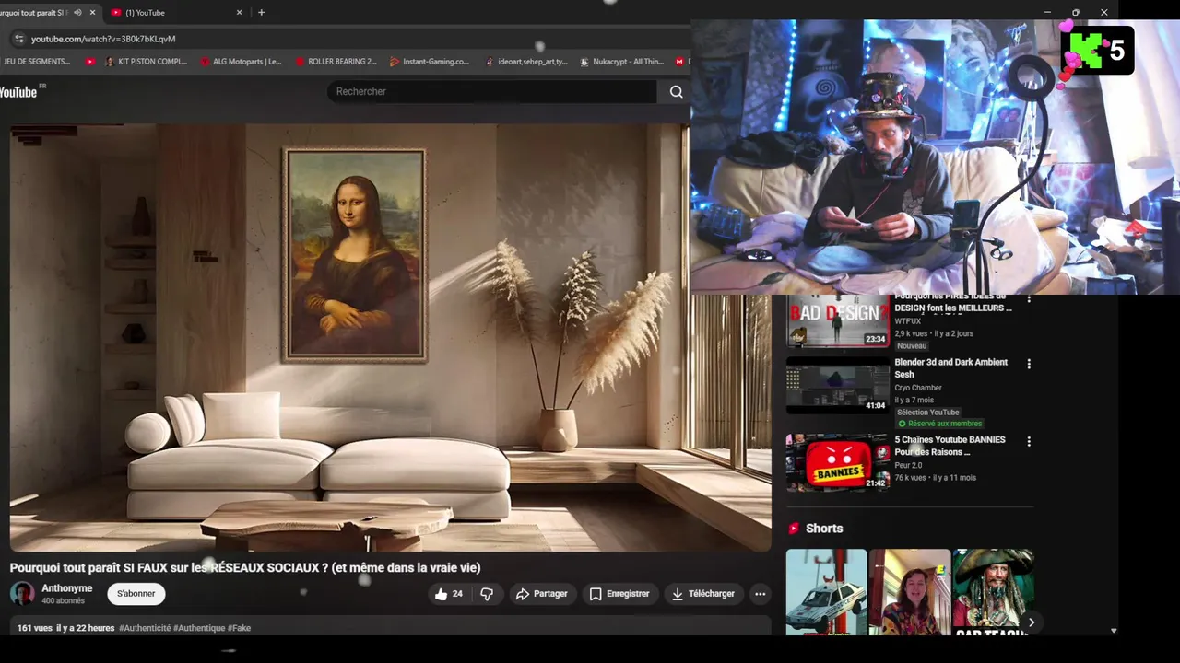The height and width of the screenshot is (663, 1180).
Task: Click the site information icon in address bar
Action: [x=18, y=39]
